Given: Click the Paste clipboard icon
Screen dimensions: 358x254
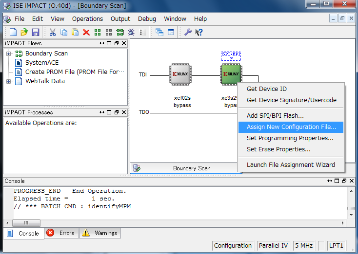Looking at the screenshot, I should 75,32.
